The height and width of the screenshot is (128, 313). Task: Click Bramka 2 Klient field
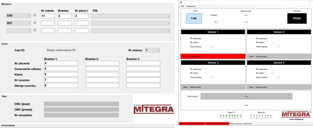point(102,74)
